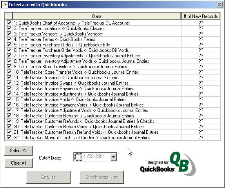Open the Cutoff Date dropdown calendar

pyautogui.click(x=114, y=157)
